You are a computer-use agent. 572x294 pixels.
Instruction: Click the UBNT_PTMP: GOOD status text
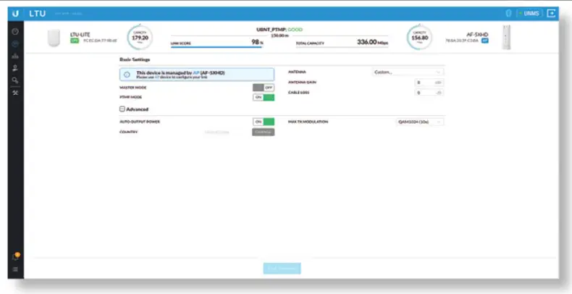click(x=279, y=30)
